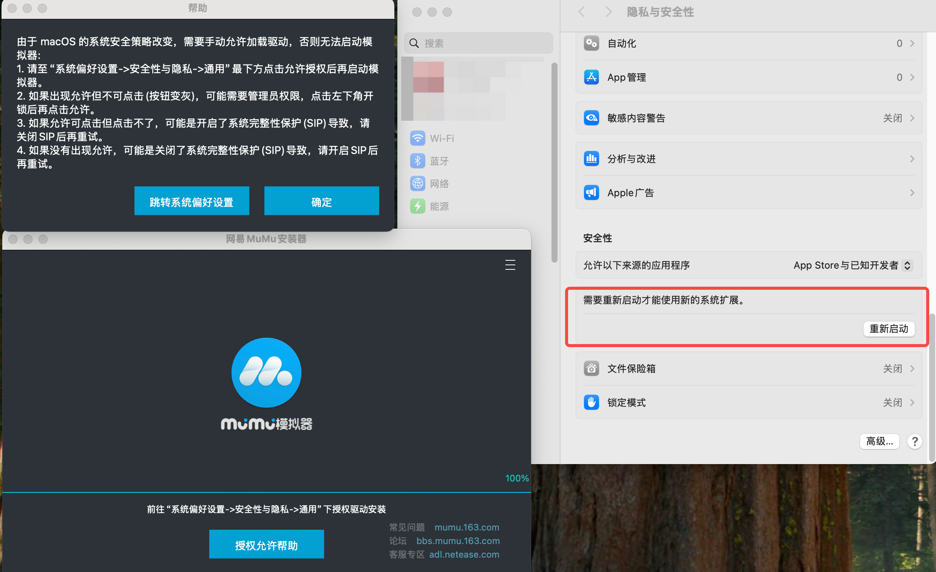Close the 帮助 dialog with red button
This screenshot has height=572, width=936.
pos(12,8)
